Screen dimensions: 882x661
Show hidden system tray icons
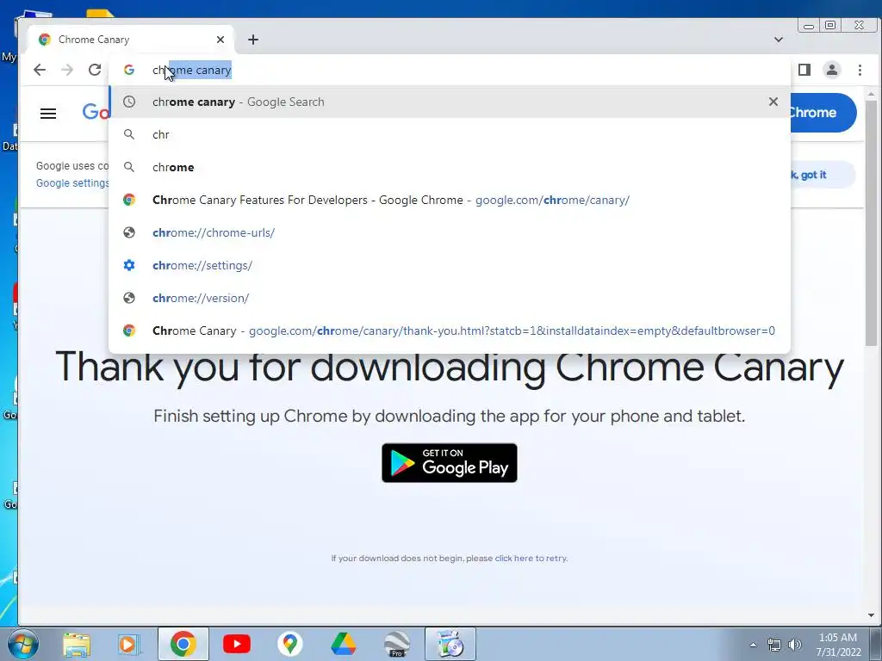[753, 646]
